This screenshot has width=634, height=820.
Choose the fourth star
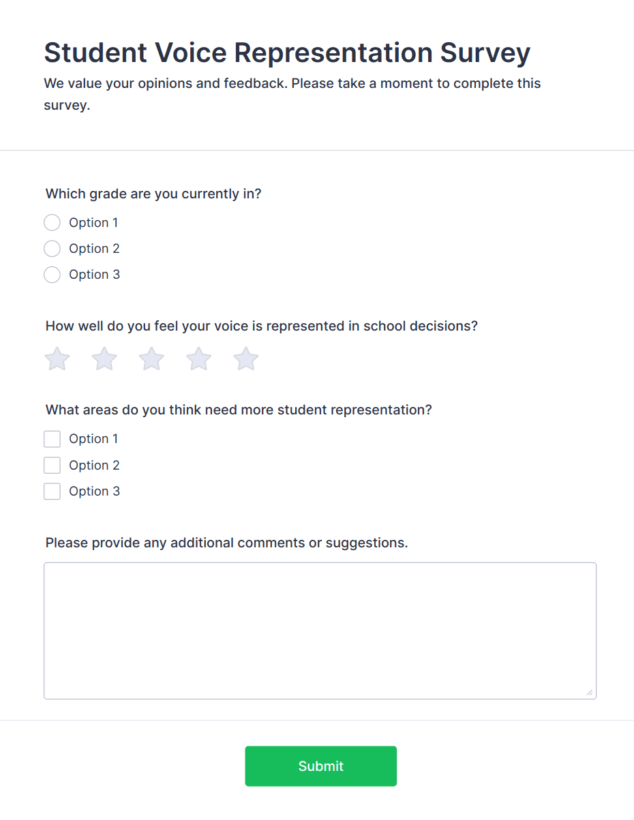[x=198, y=359]
